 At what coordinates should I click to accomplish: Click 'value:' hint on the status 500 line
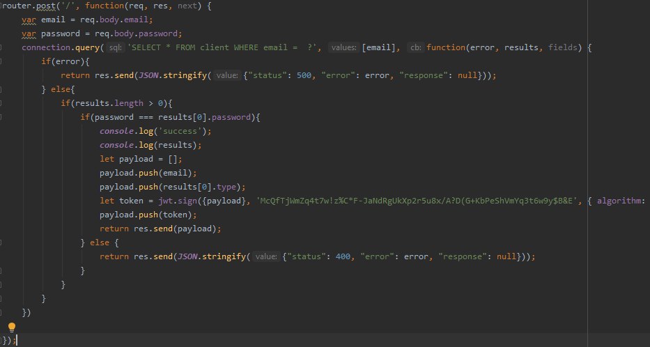(x=226, y=75)
